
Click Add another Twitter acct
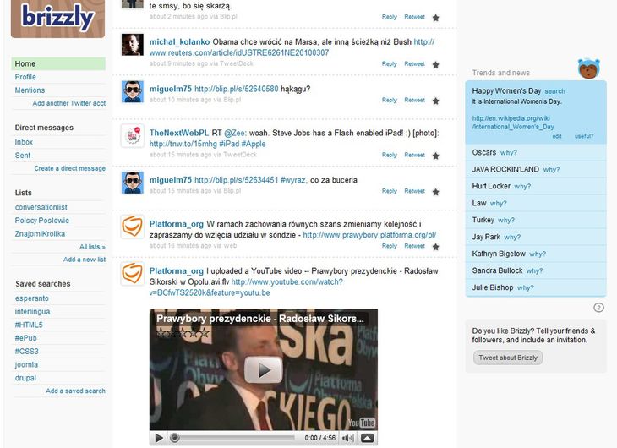coord(68,103)
